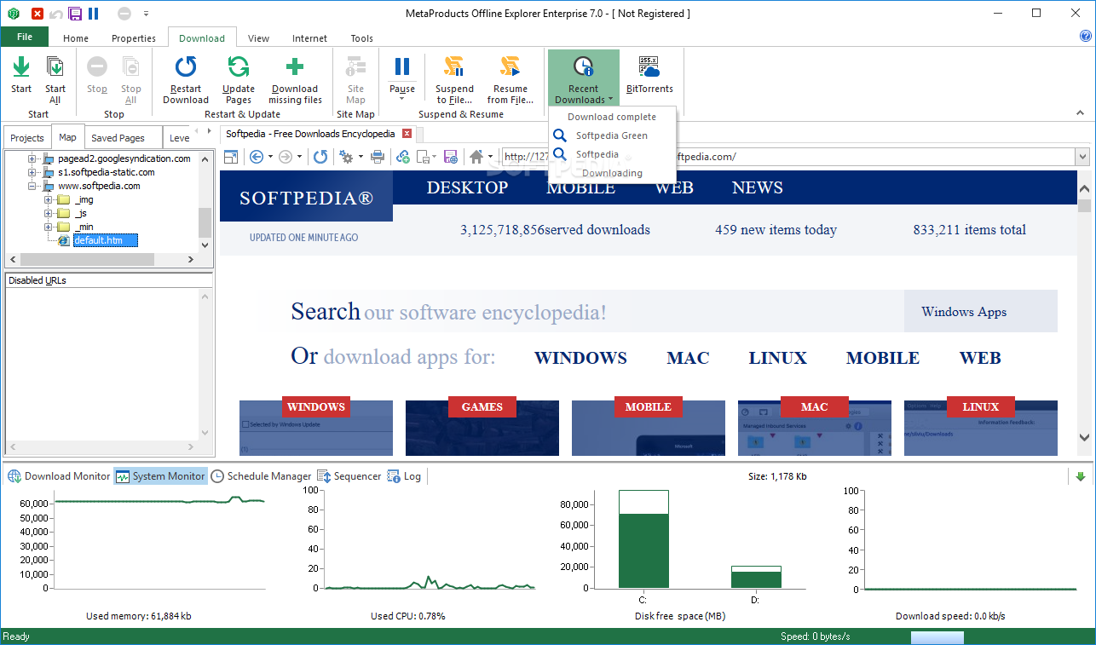Click the blue pause icon in quick access toolbar
1096x645 pixels.
tap(94, 14)
